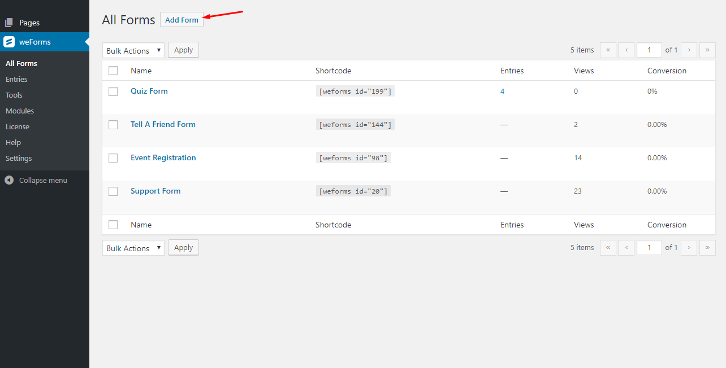This screenshot has width=726, height=368.
Task: Open the Modules submenu item
Action: tap(20, 111)
